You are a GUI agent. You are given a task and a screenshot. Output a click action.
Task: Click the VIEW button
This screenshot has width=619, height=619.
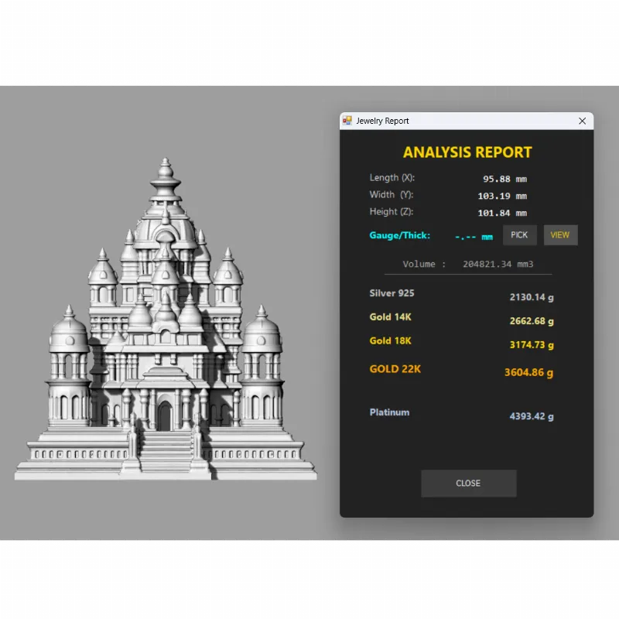point(560,235)
